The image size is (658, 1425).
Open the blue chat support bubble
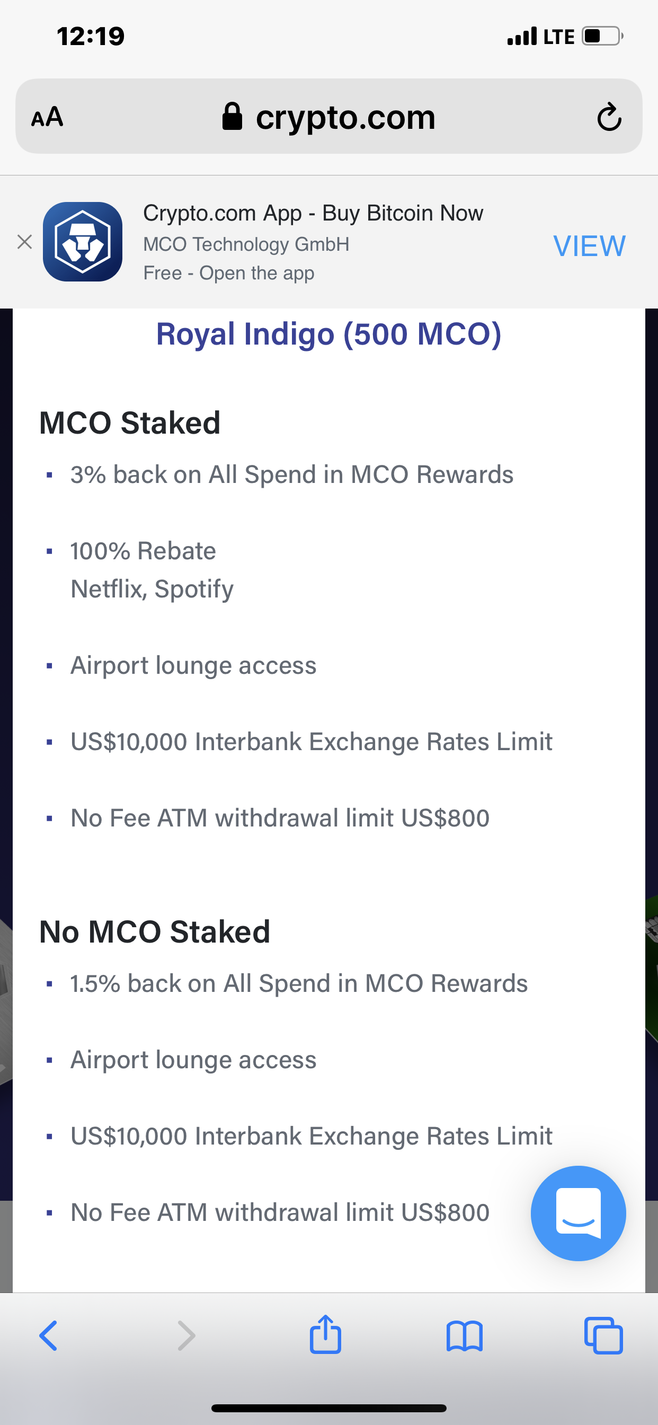(x=578, y=1213)
